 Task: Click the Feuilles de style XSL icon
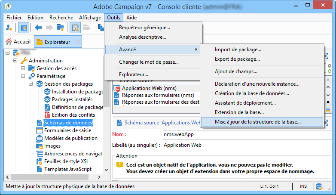tap(39, 161)
